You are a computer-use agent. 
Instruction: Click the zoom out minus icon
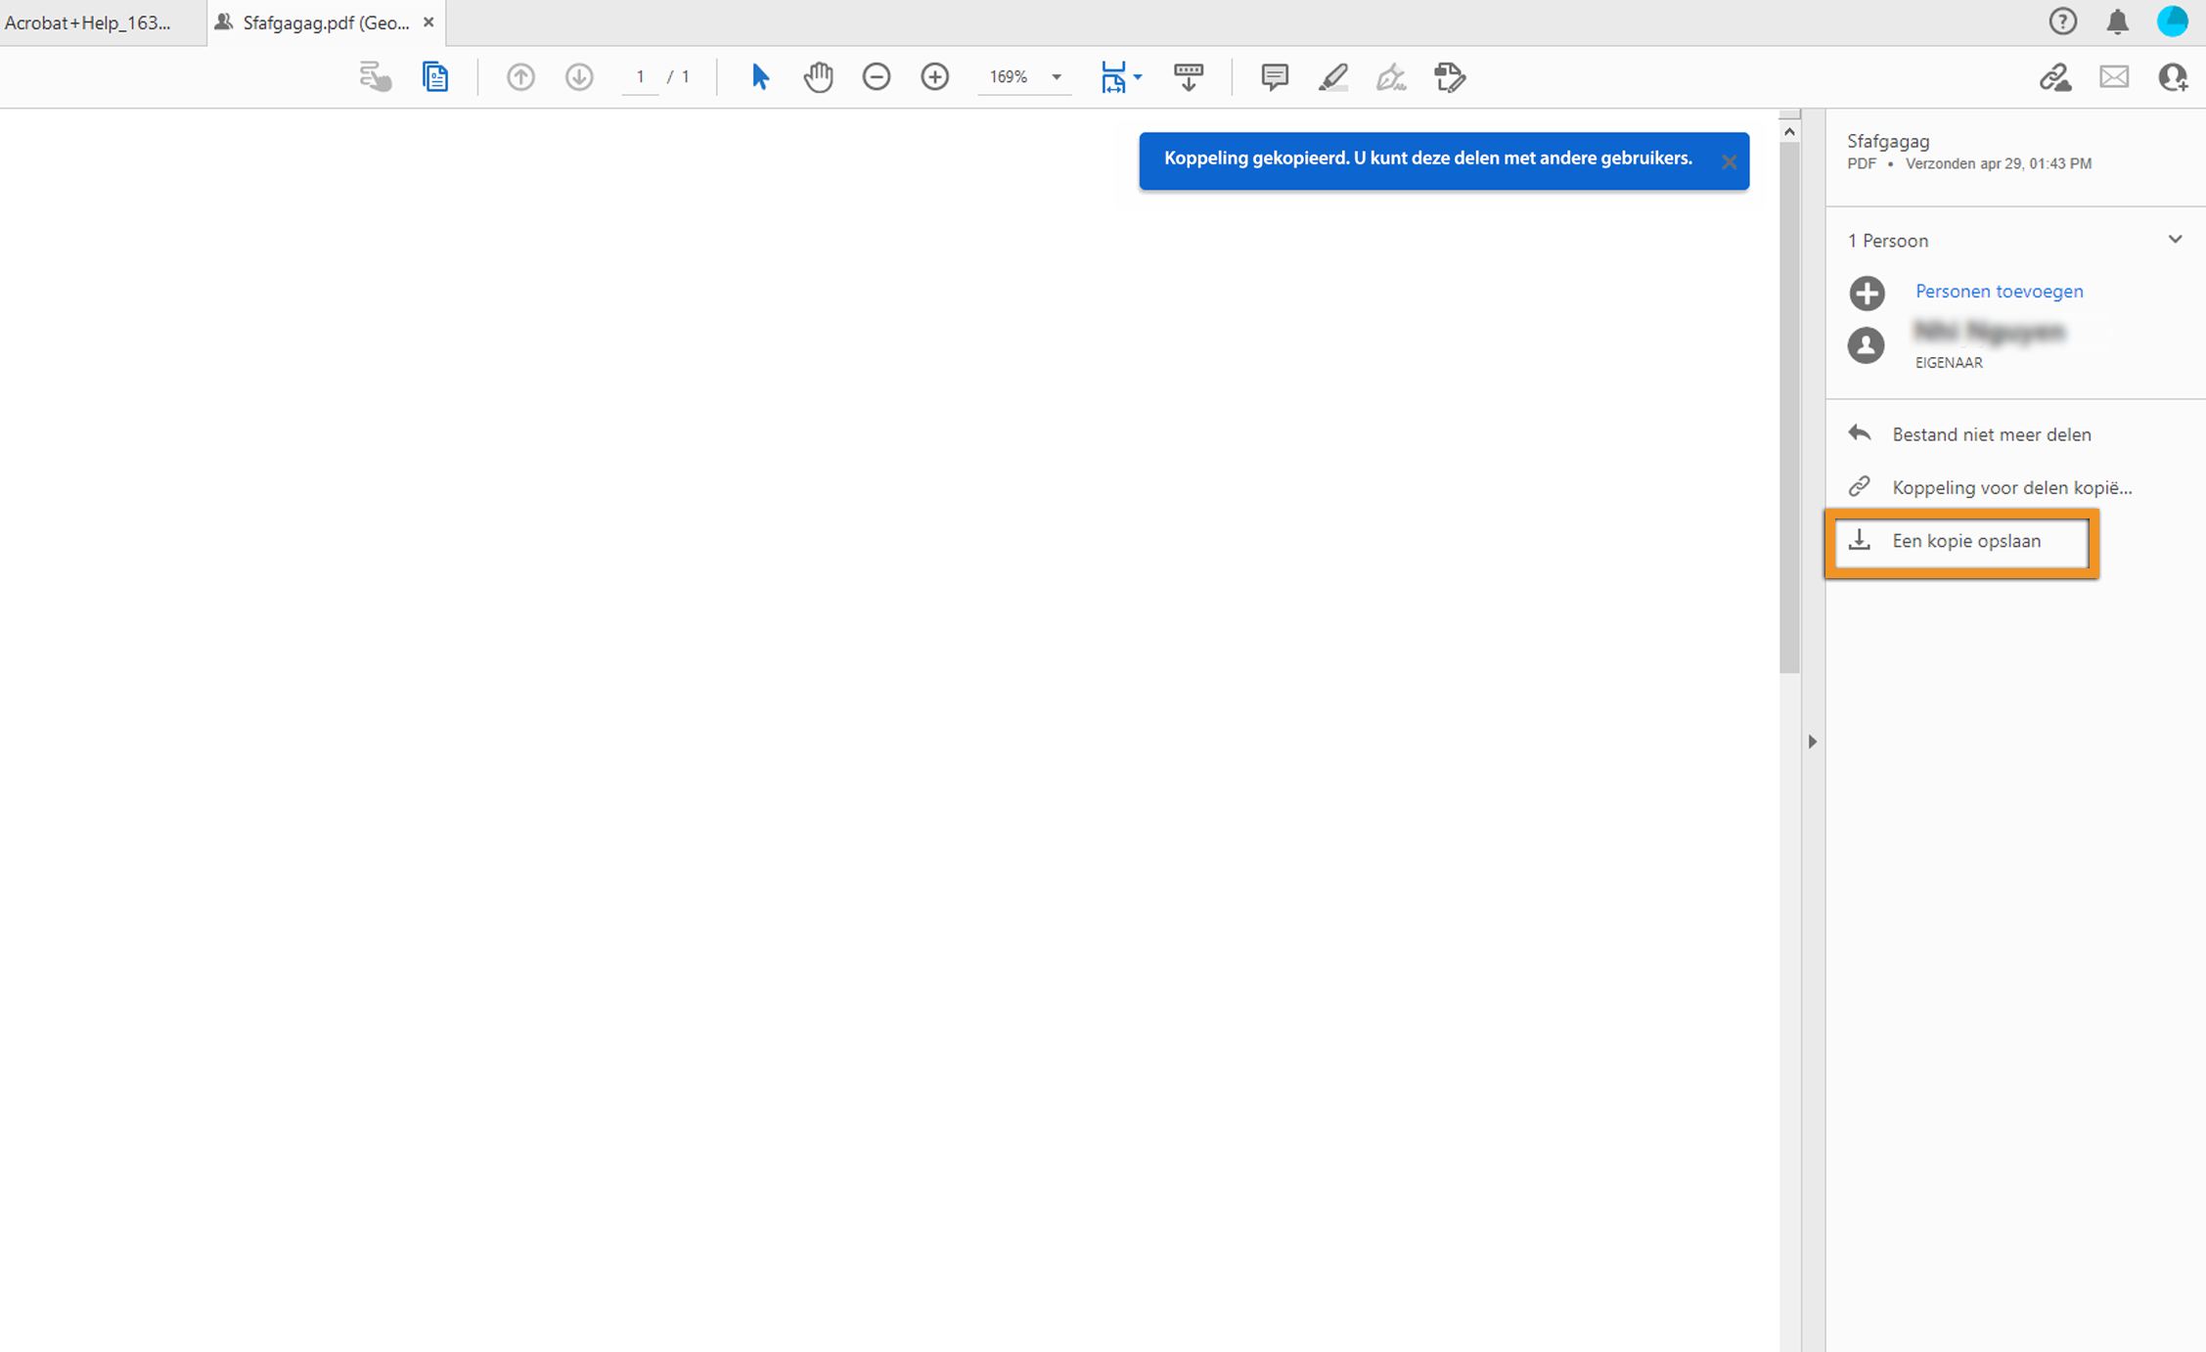point(877,76)
